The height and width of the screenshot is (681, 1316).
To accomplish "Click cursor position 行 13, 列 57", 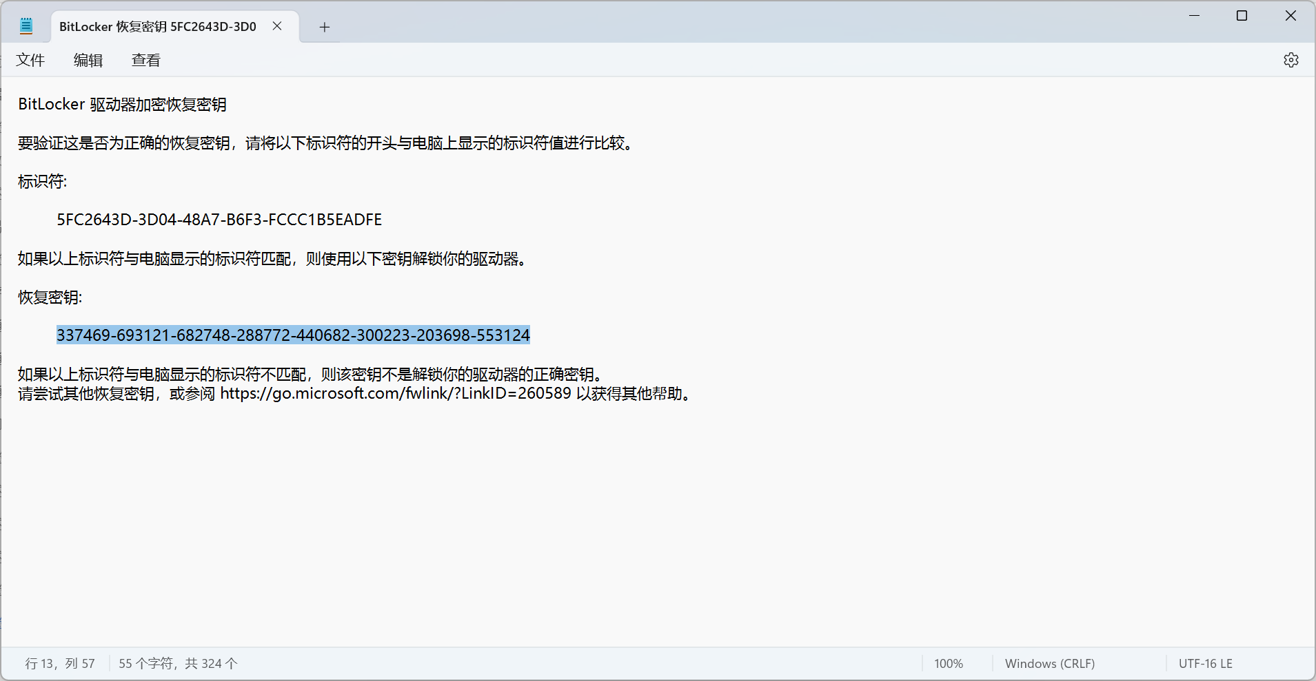I will coord(60,664).
